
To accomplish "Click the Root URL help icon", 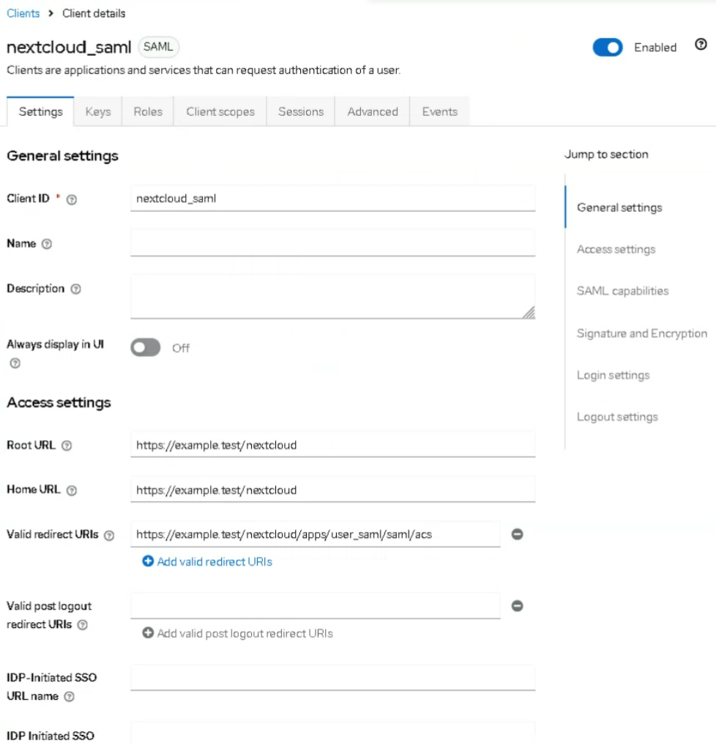I will pos(67,446).
